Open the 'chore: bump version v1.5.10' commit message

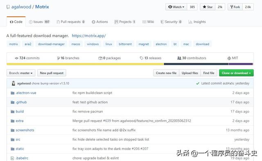point(50,83)
